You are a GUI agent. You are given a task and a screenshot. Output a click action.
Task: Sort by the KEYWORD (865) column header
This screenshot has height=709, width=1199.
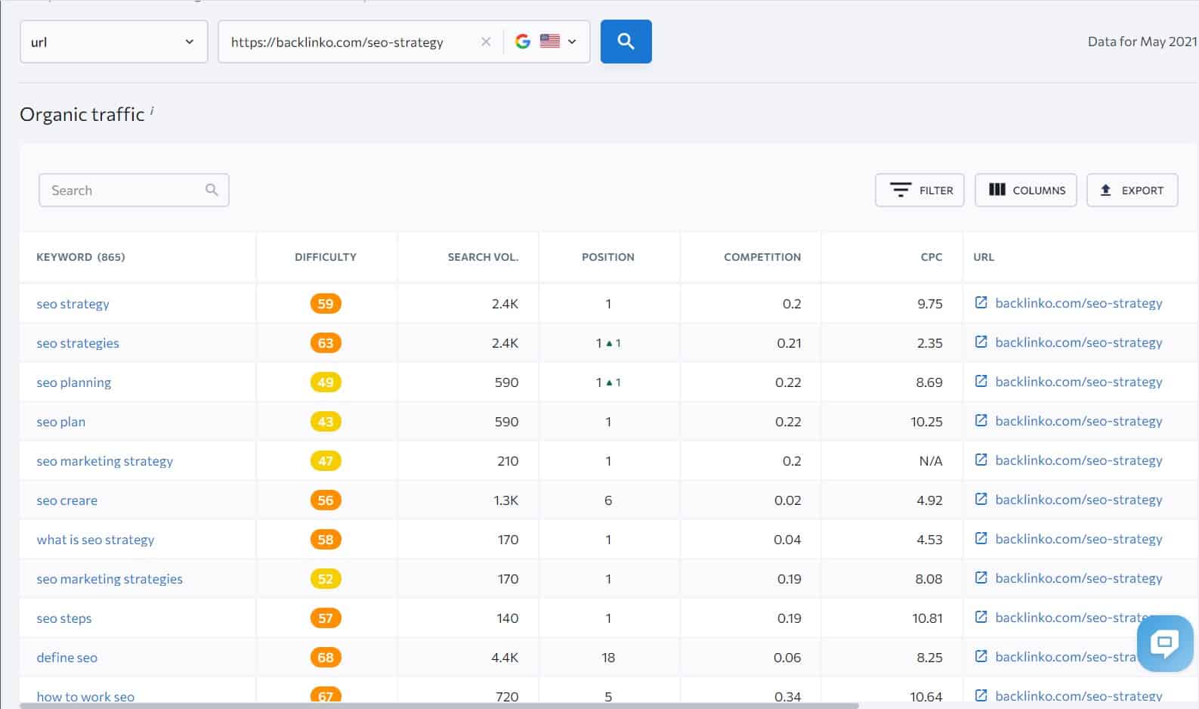(81, 257)
